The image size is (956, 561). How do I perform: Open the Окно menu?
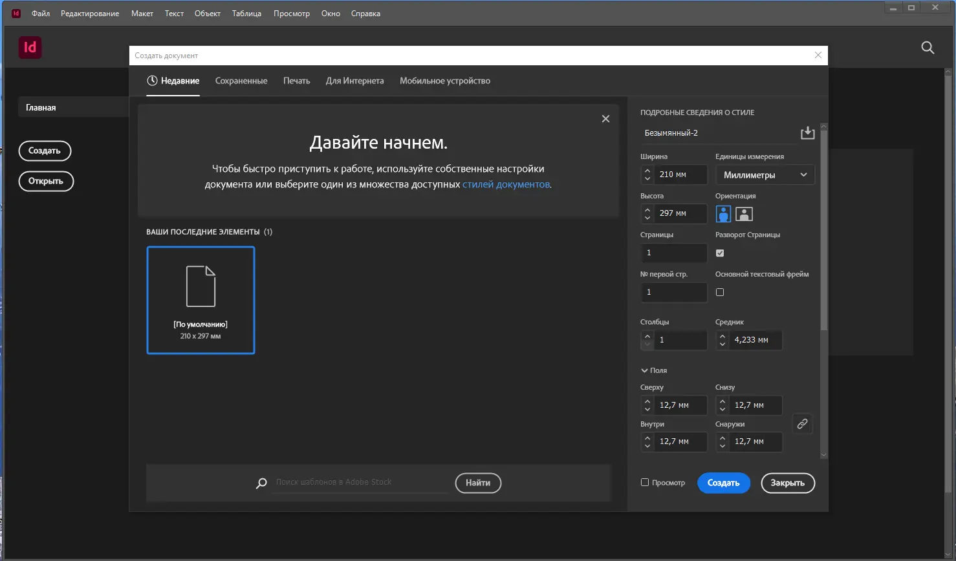click(331, 14)
